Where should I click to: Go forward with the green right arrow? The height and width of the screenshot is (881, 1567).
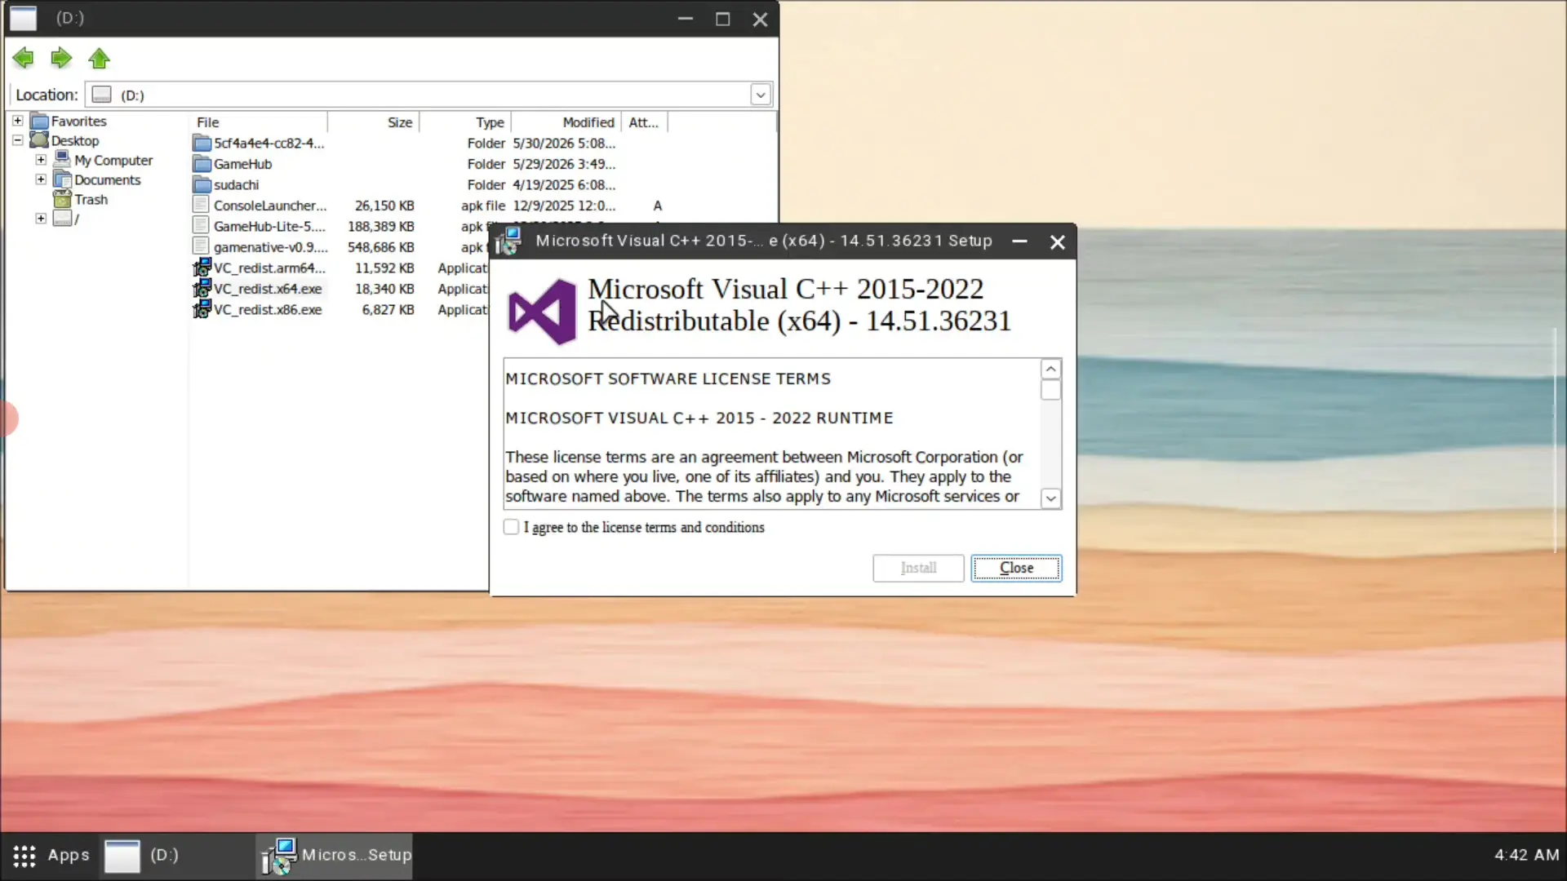coord(61,58)
